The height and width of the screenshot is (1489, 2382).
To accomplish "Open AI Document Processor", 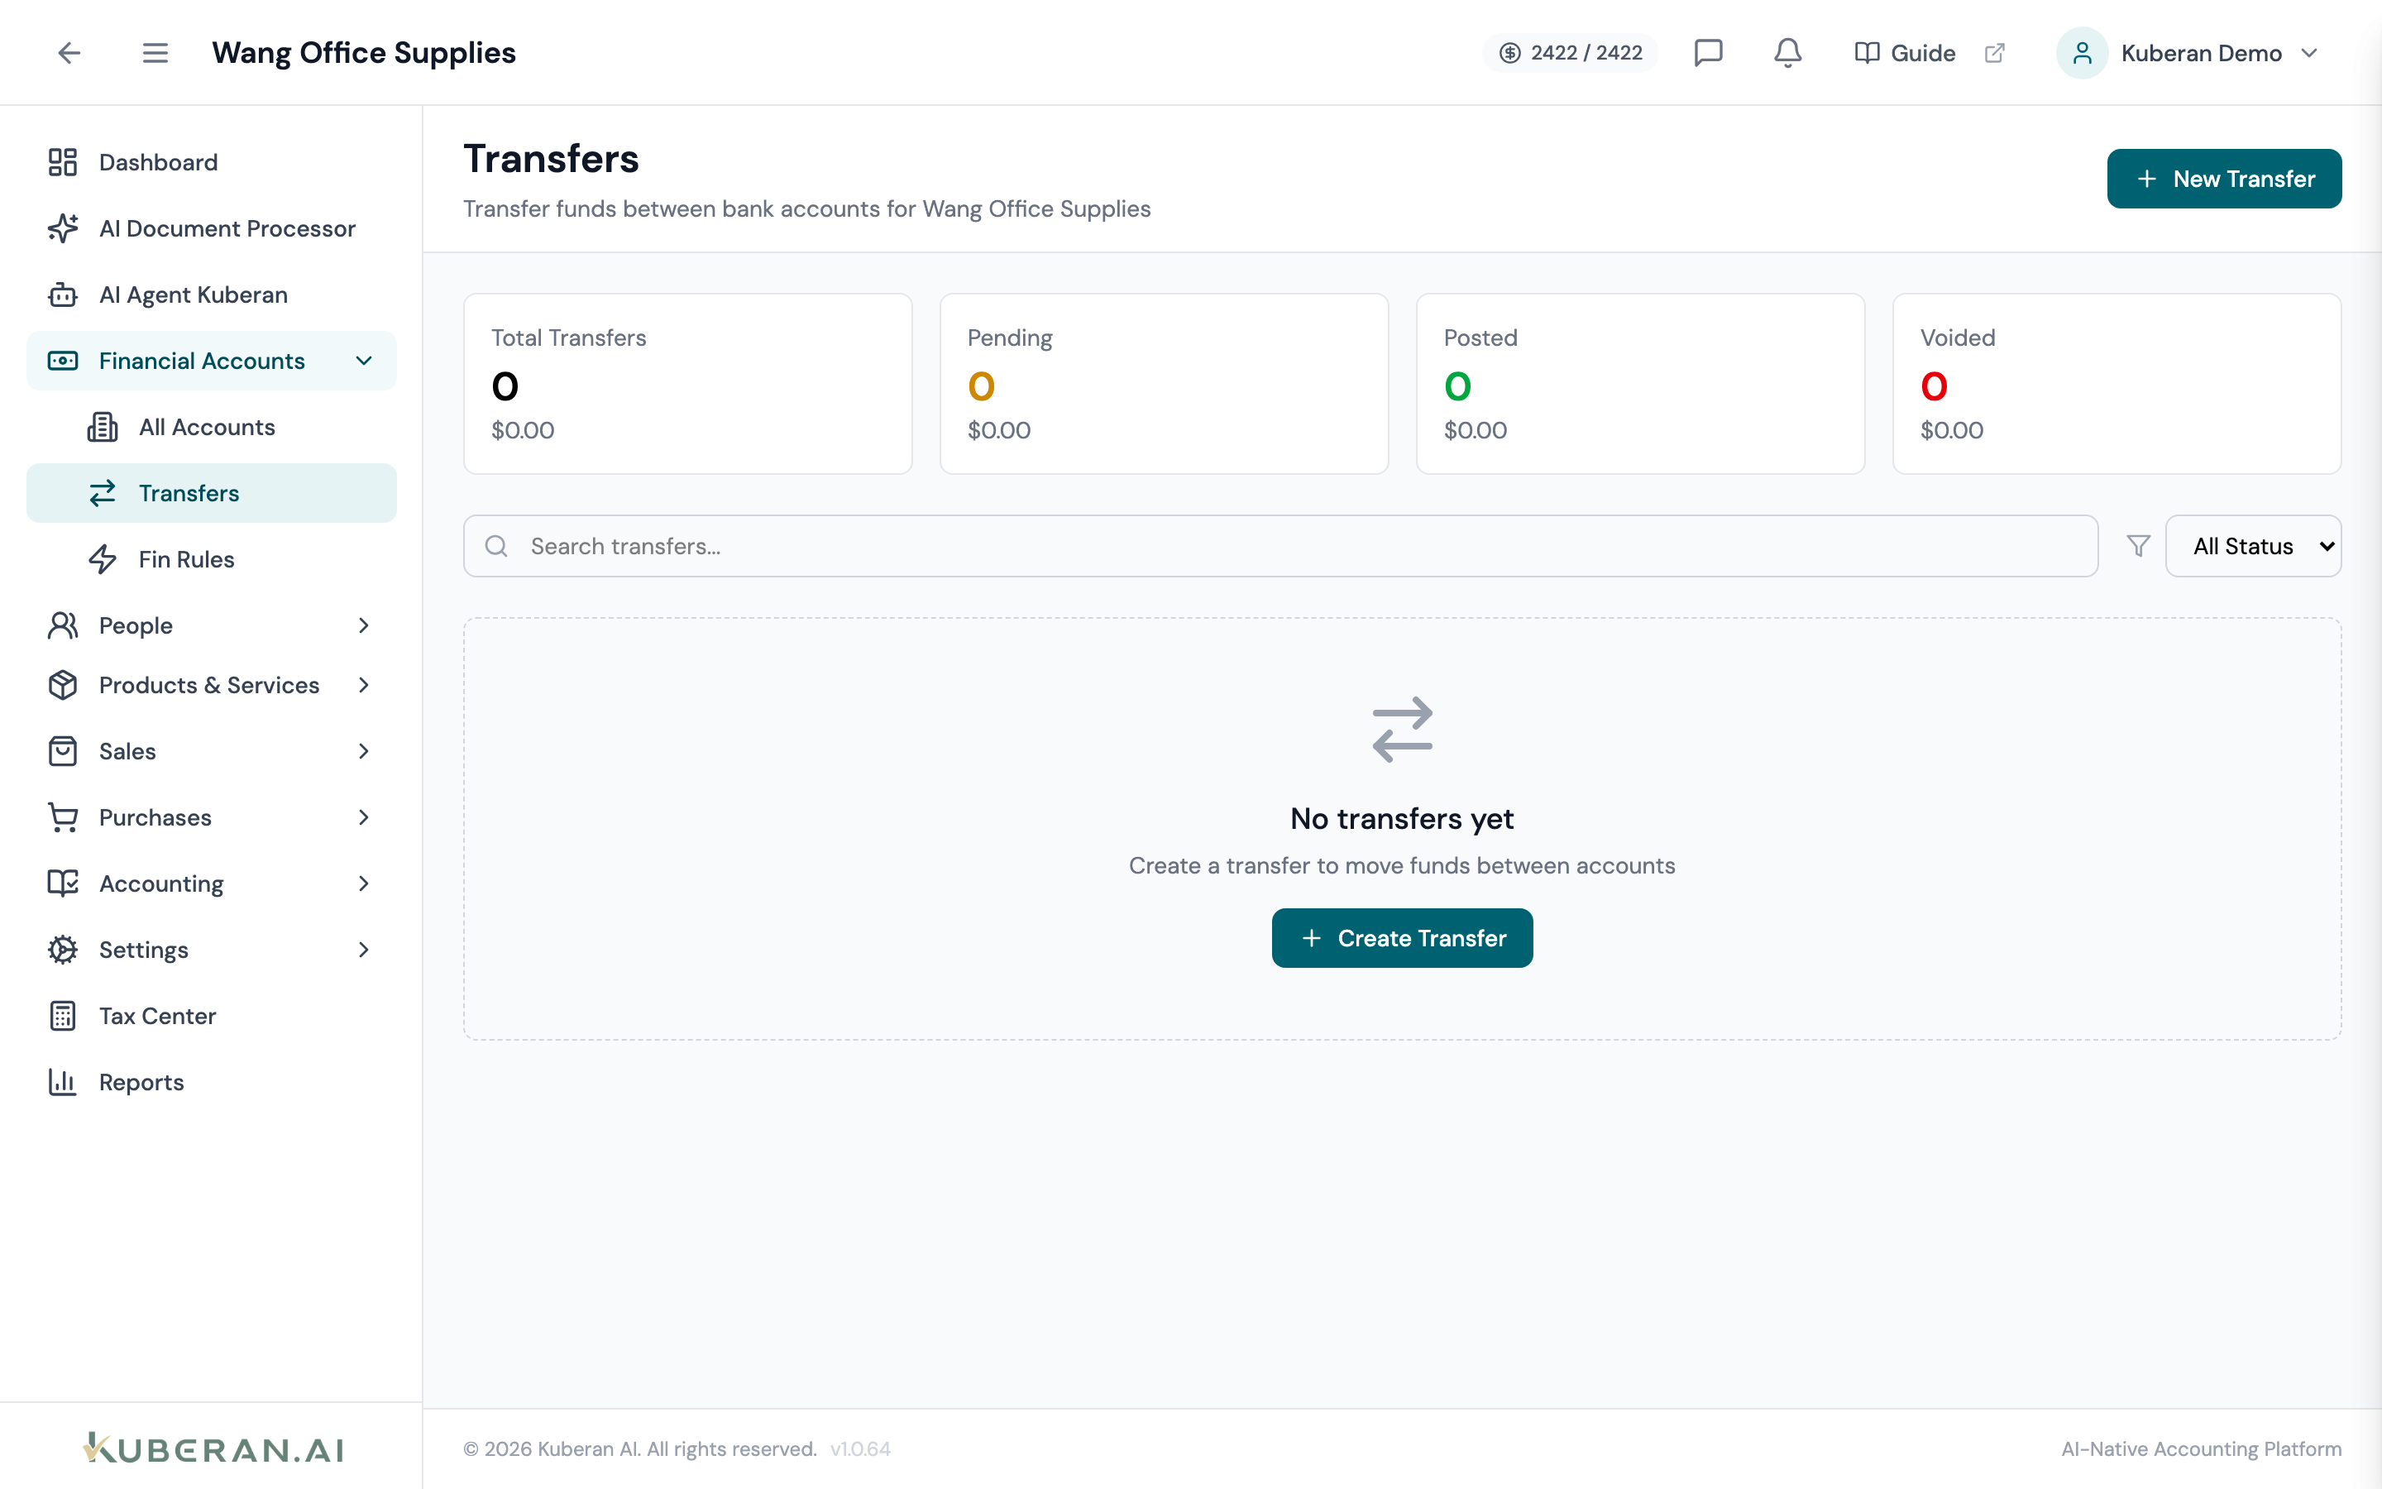I will click(212, 228).
